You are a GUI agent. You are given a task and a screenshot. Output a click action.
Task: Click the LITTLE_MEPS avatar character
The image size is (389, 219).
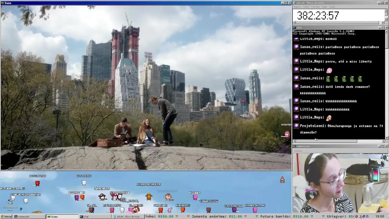[112, 210]
